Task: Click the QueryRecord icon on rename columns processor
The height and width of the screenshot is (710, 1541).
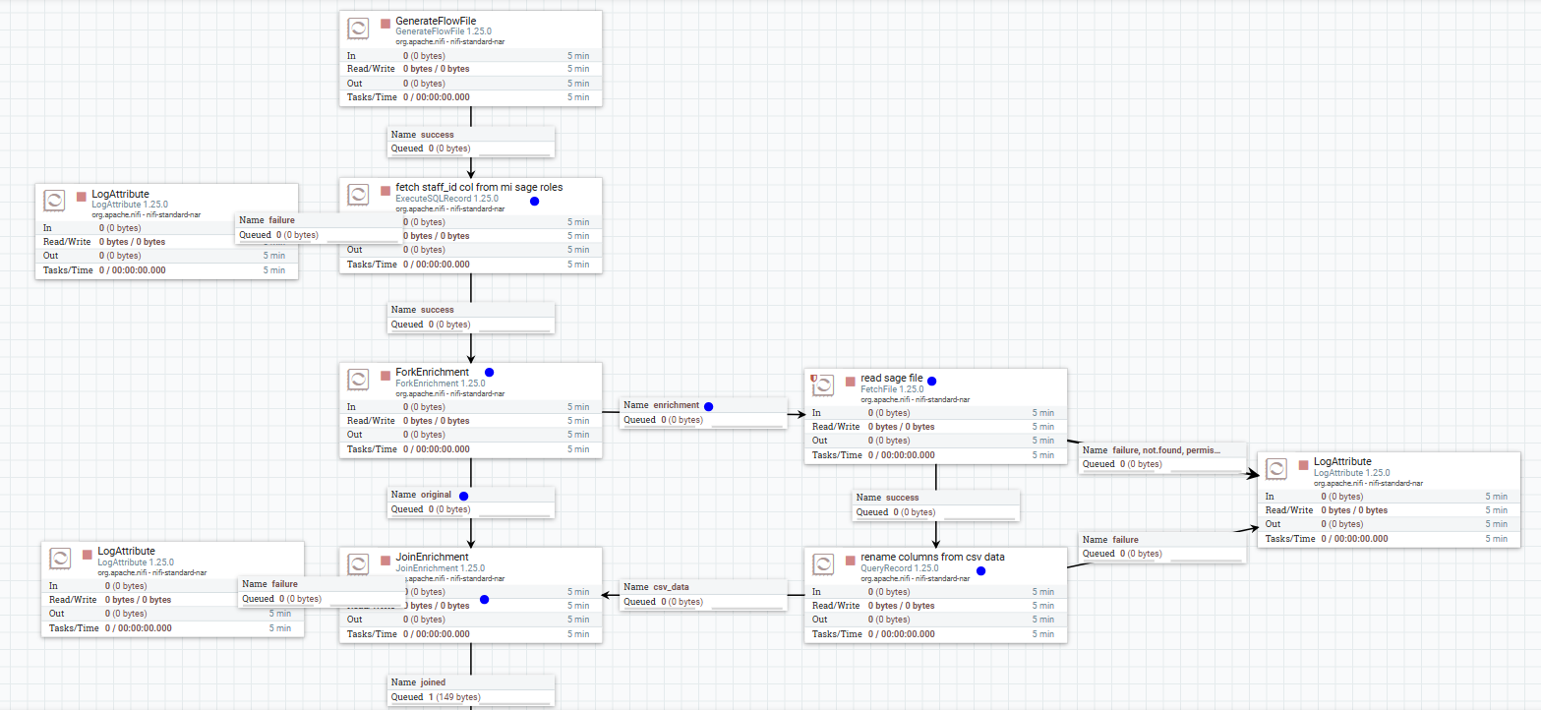Action: pos(823,562)
